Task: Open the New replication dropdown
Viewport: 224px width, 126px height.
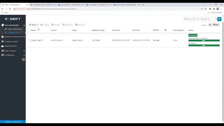Action: [34, 25]
